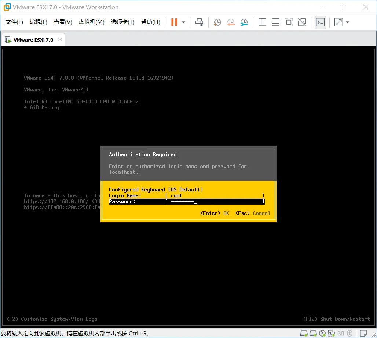This screenshot has height=338, width=377.
Task: Open the 编辑(E) menu
Action: [39, 22]
